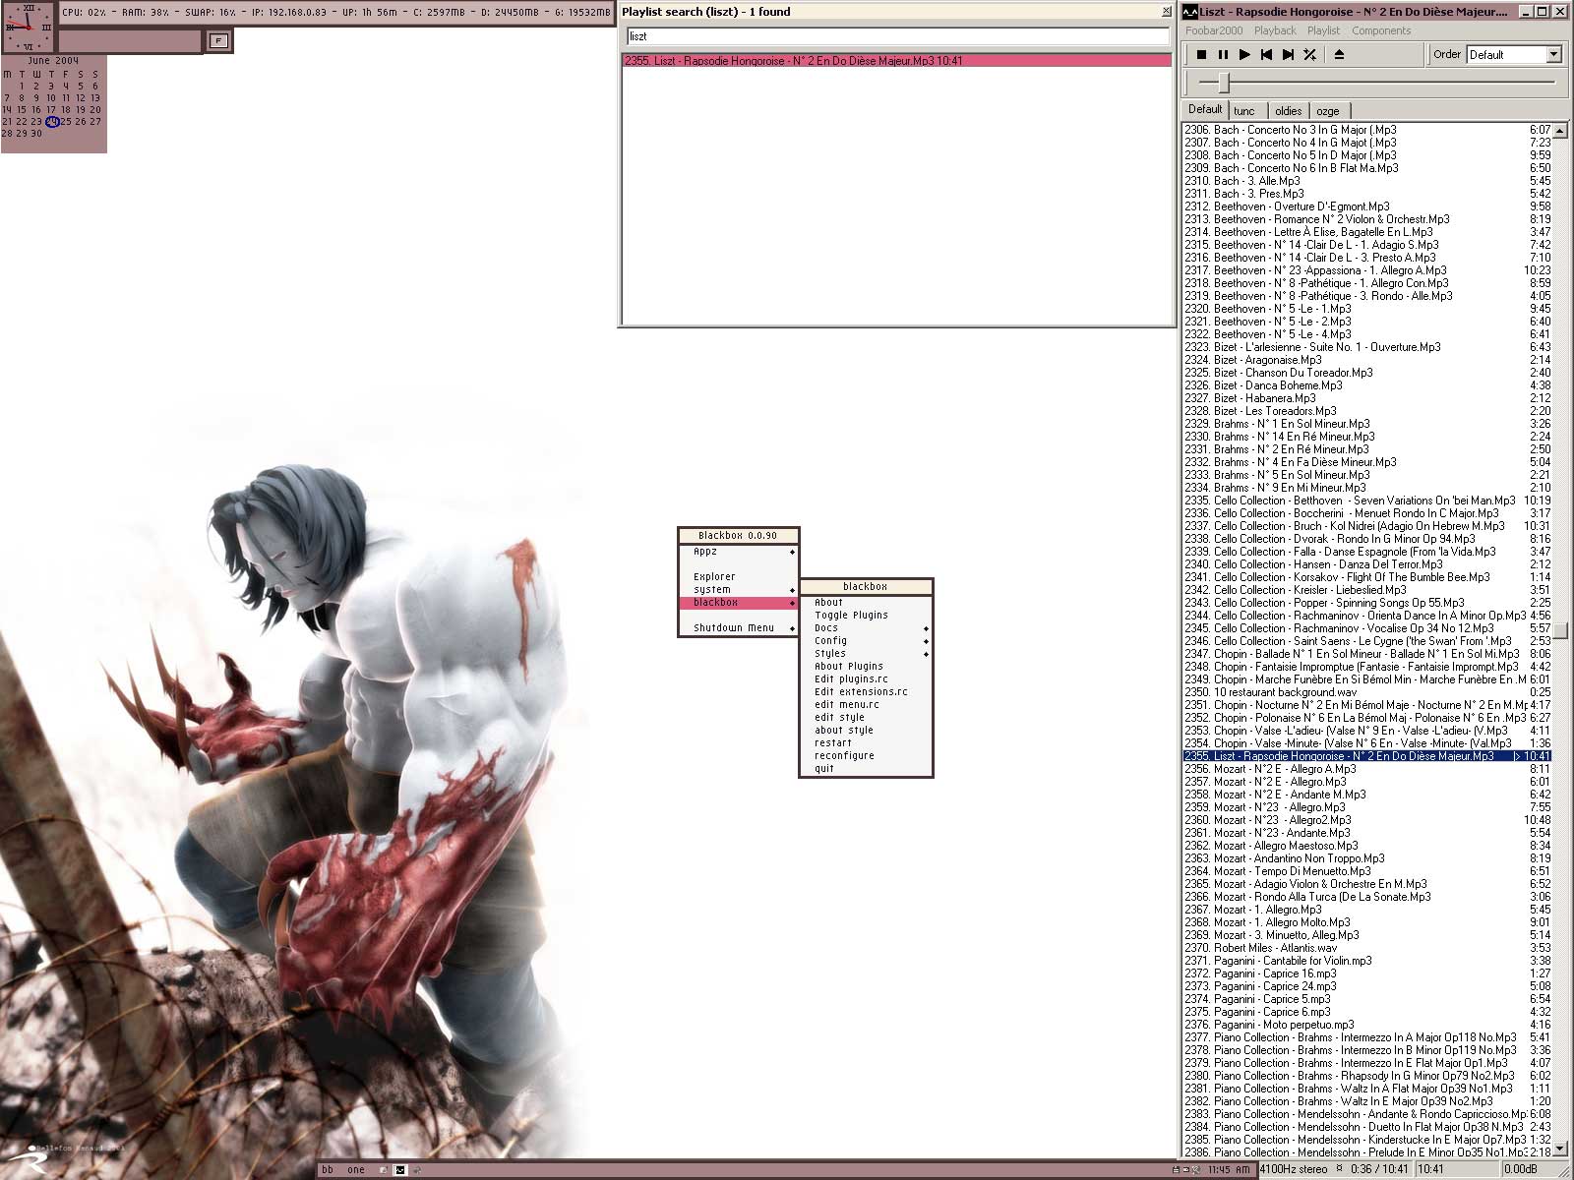Viewport: 1574px width, 1180px height.
Task: Click the one workspace label in the taskbar
Action: coord(356,1170)
